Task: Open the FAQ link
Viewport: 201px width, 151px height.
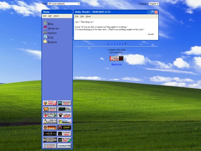Action: click(x=50, y=38)
